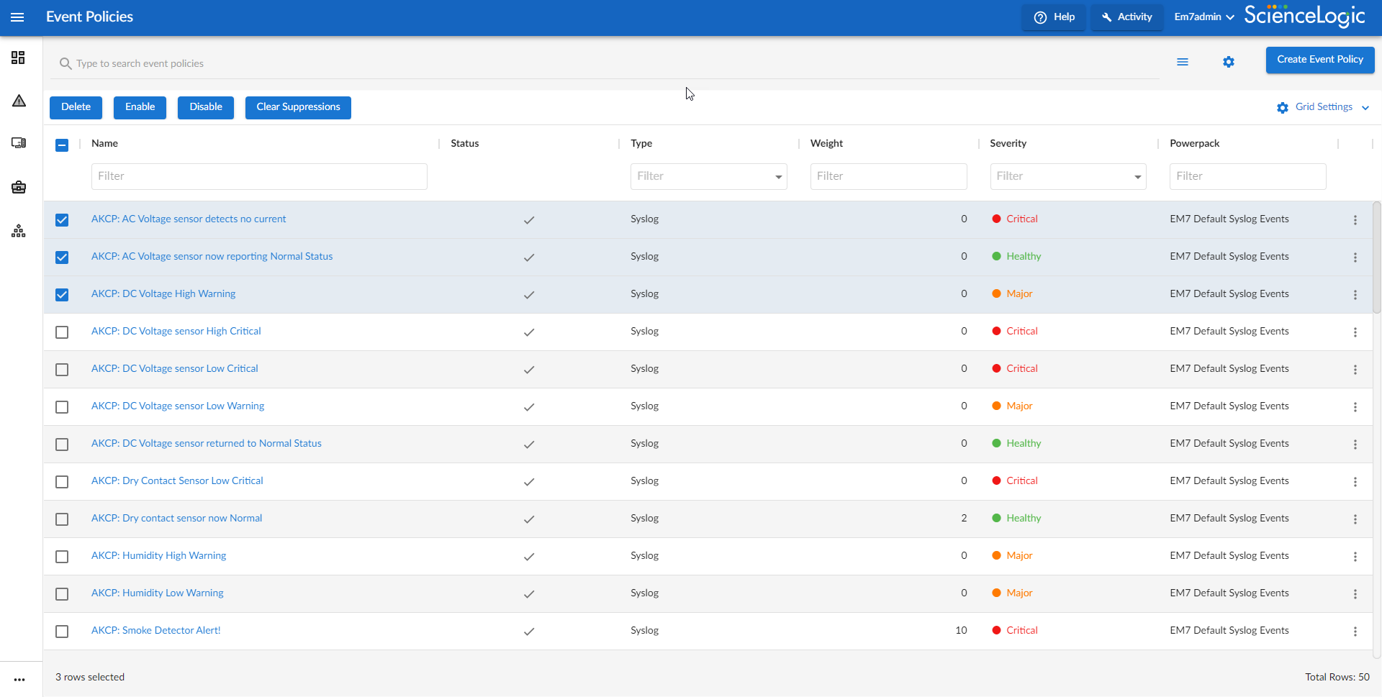Click the list view lines icon
The height and width of the screenshot is (697, 1382).
[1182, 63]
